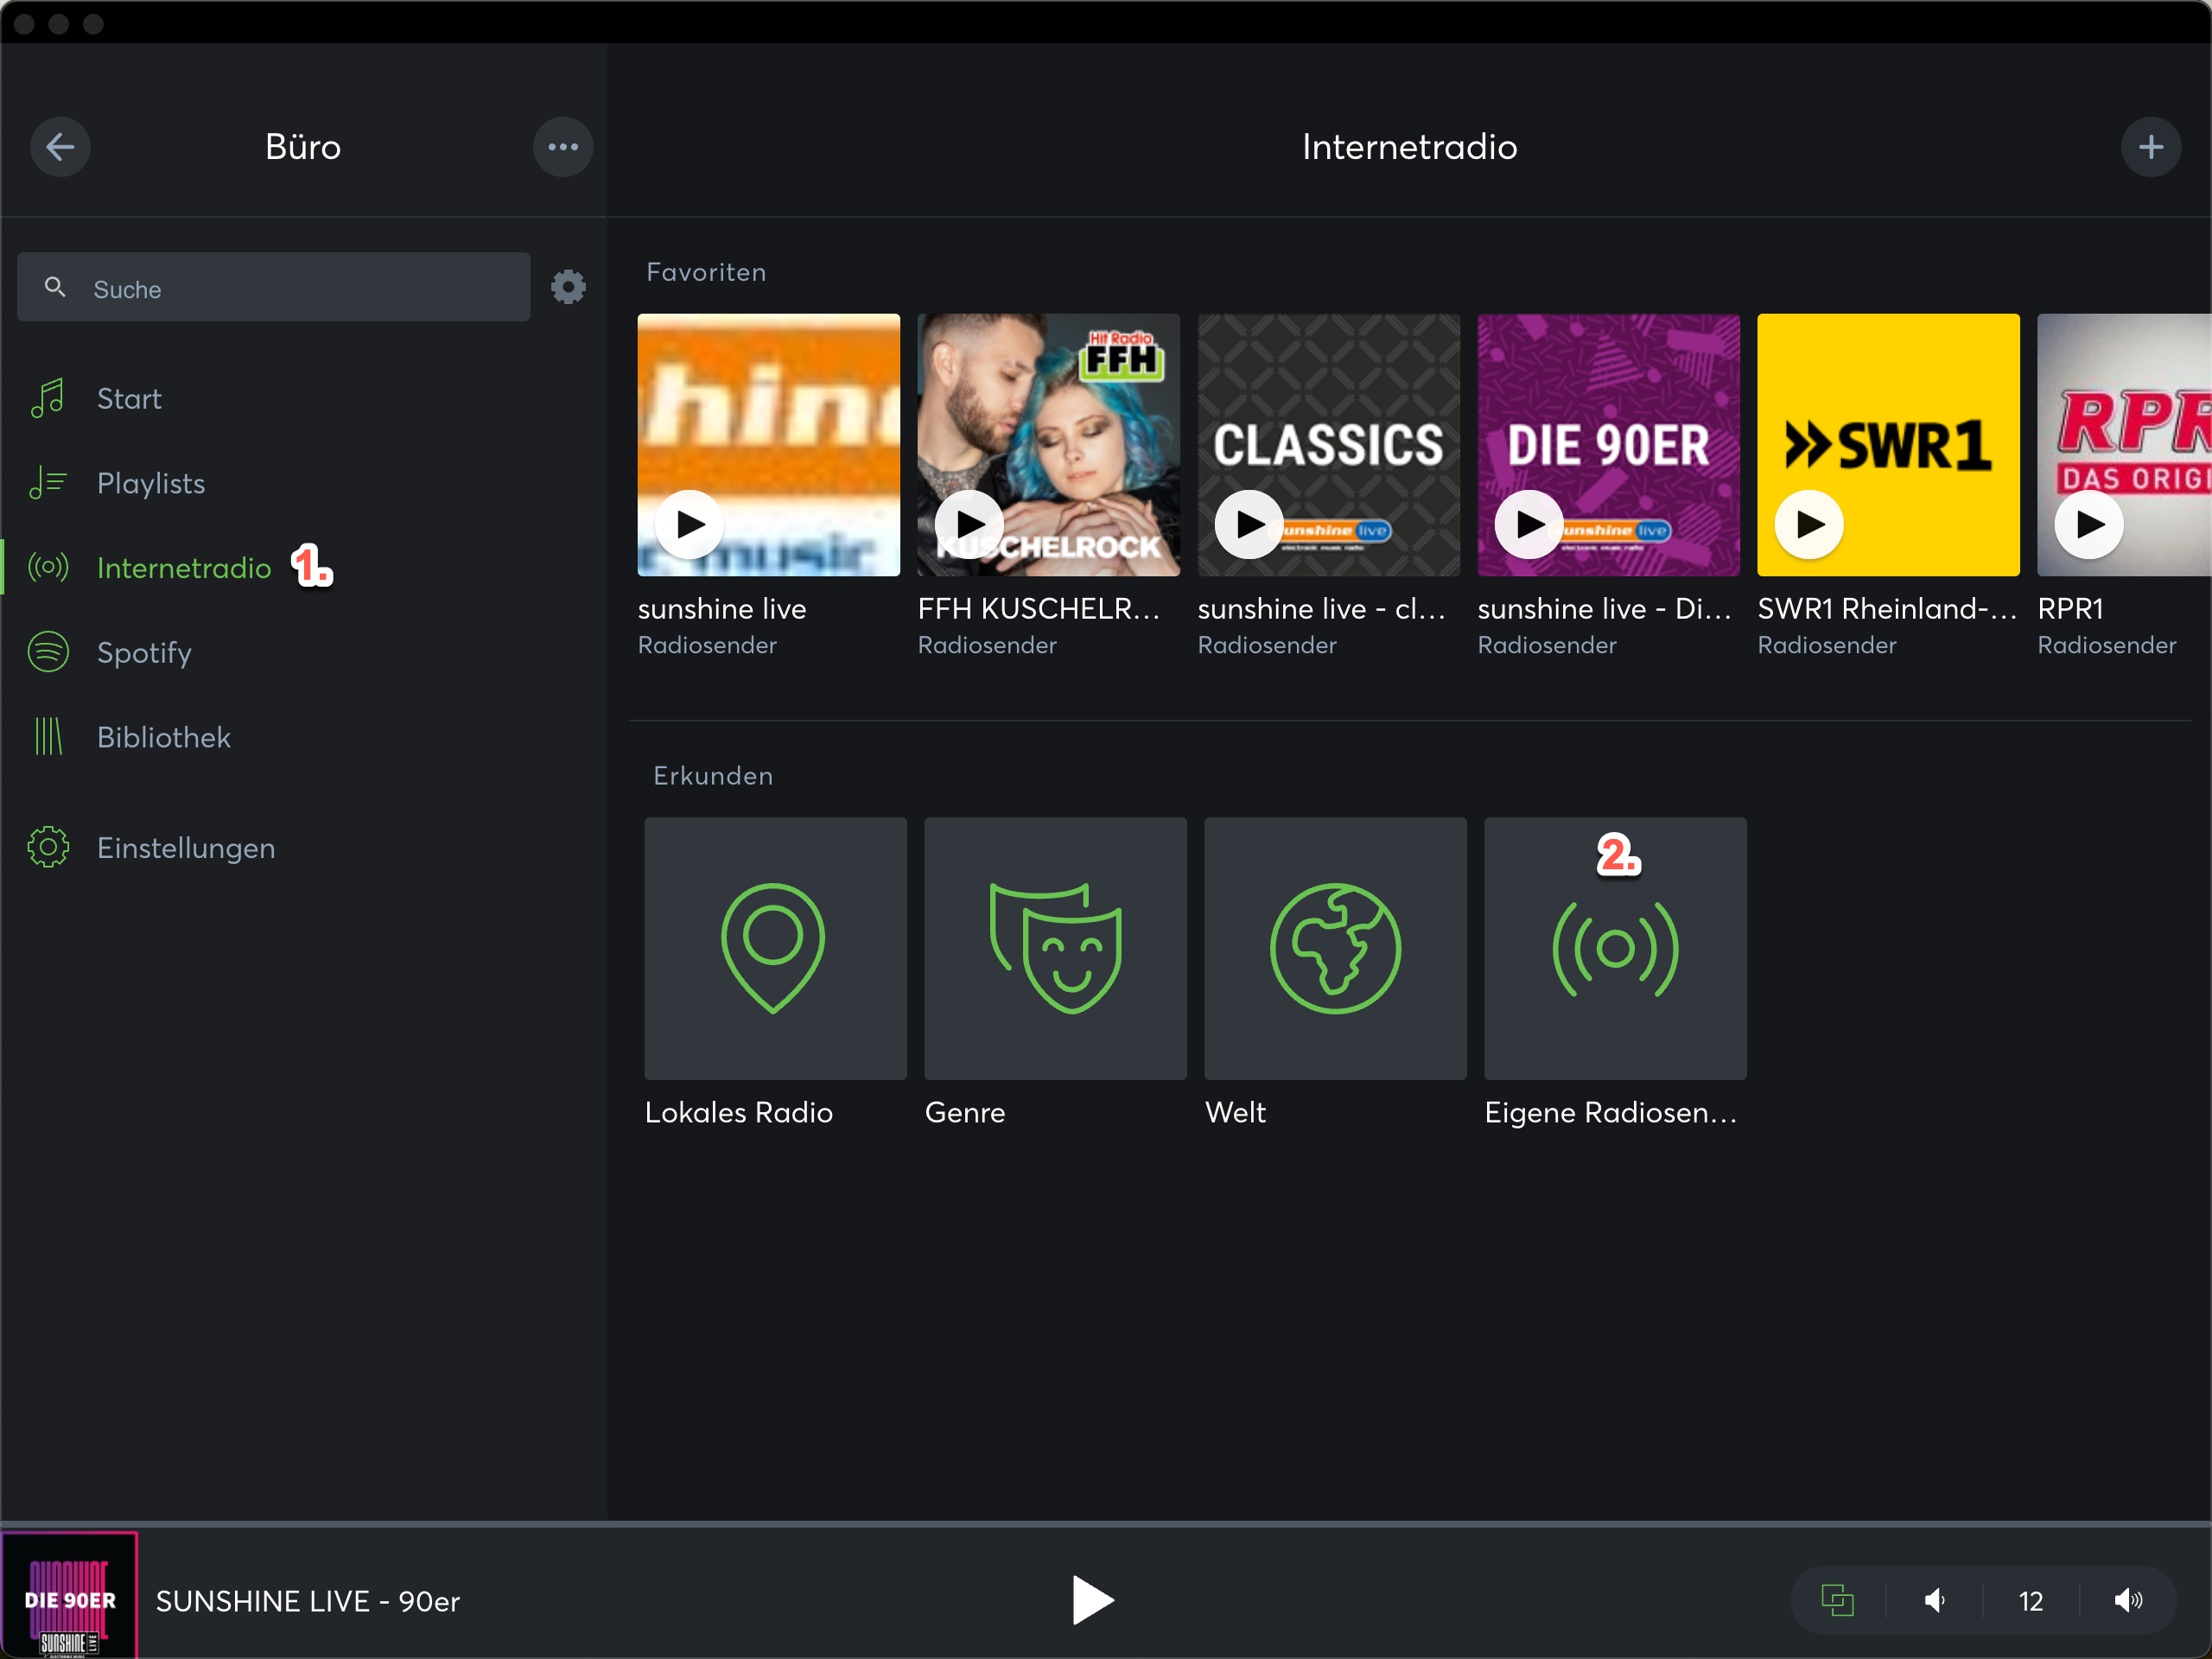The width and height of the screenshot is (2212, 1659).
Task: Play the FFH Kuschelrock station
Action: tap(969, 524)
